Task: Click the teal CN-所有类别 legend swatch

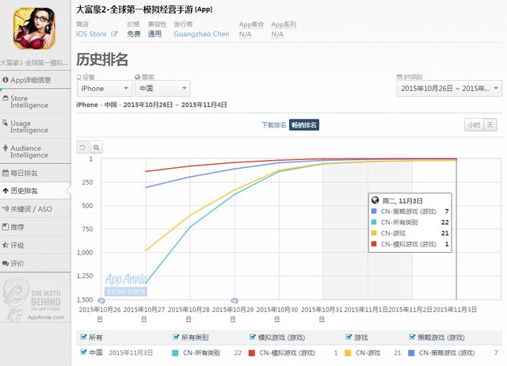Action: [x=175, y=353]
